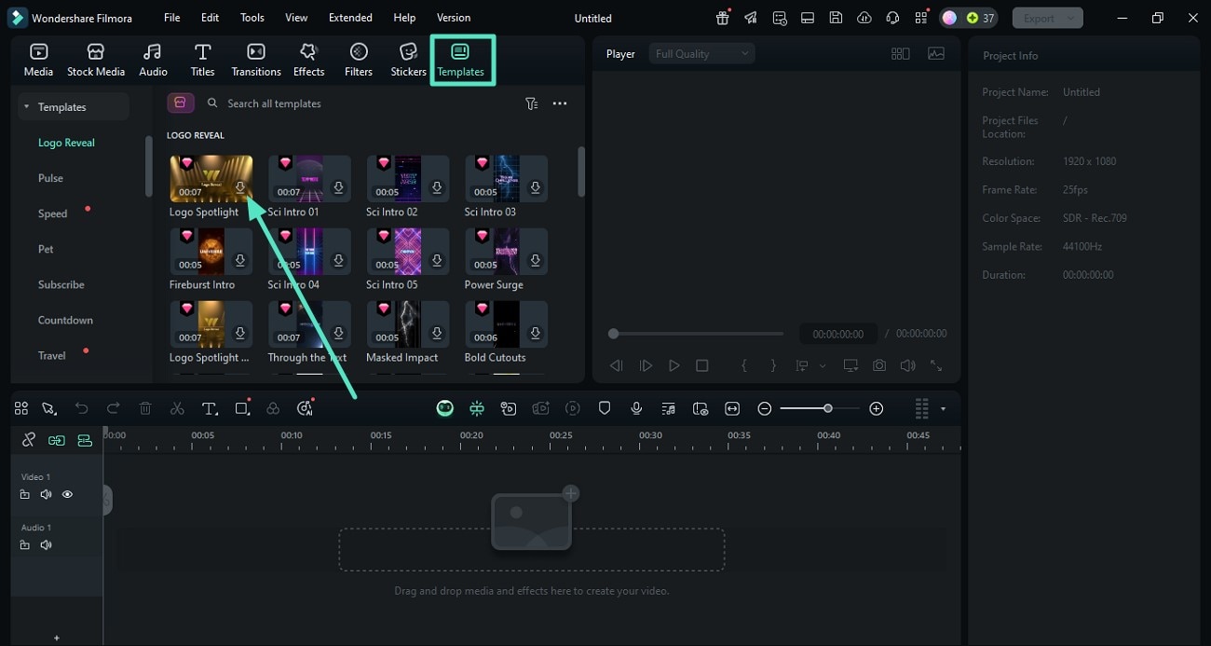This screenshot has width=1211, height=646.
Task: Collapse the Templates category tree
Action: tap(26, 107)
